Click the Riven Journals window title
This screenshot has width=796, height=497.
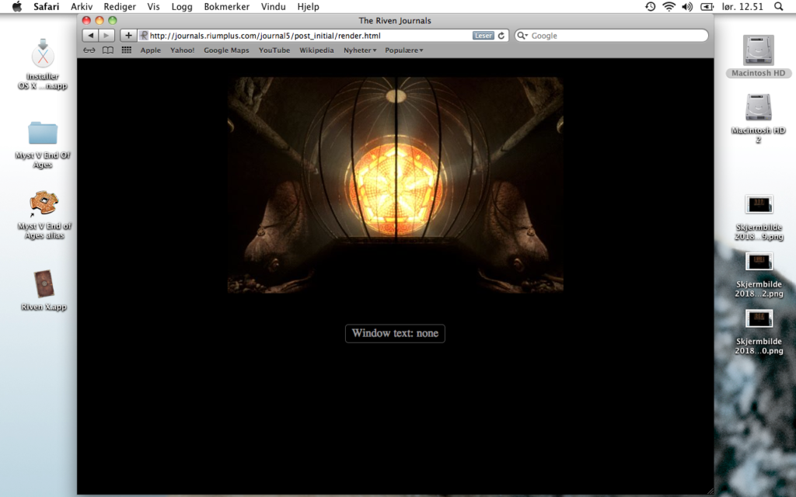[x=394, y=20]
